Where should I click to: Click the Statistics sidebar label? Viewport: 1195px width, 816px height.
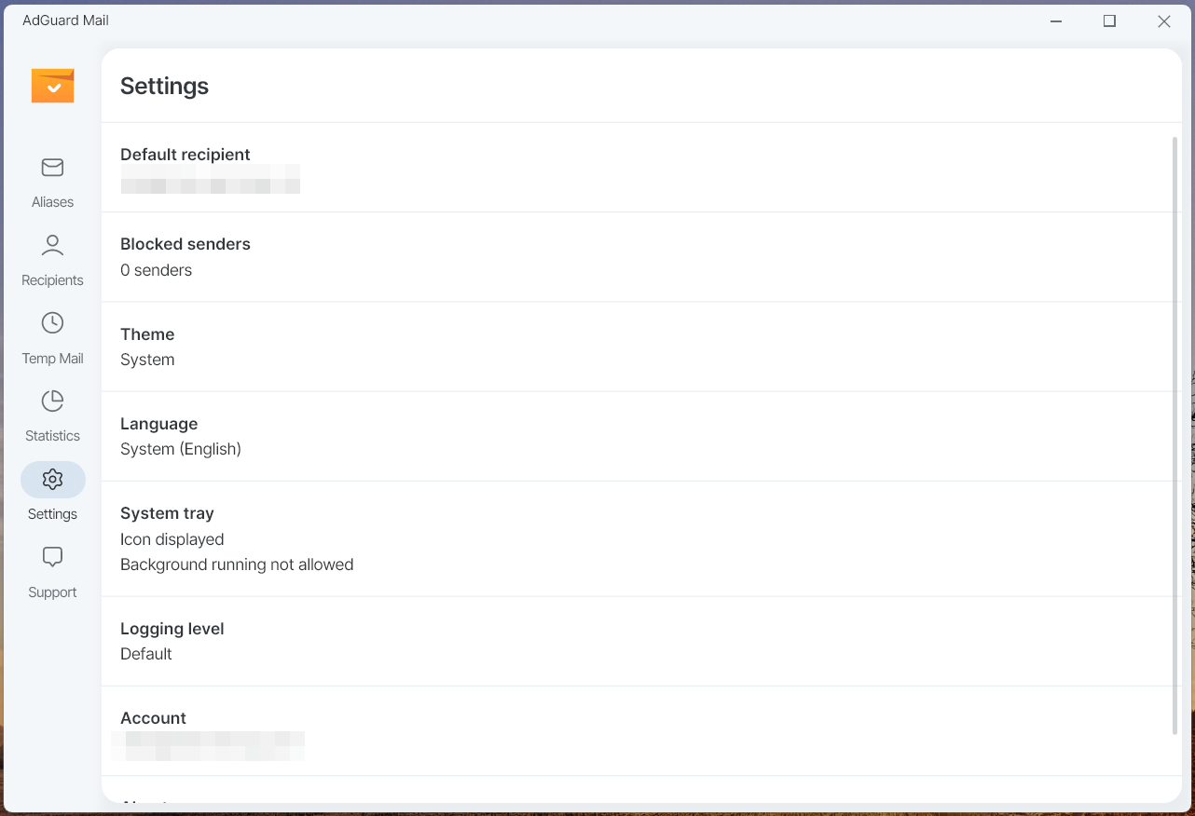tap(52, 436)
